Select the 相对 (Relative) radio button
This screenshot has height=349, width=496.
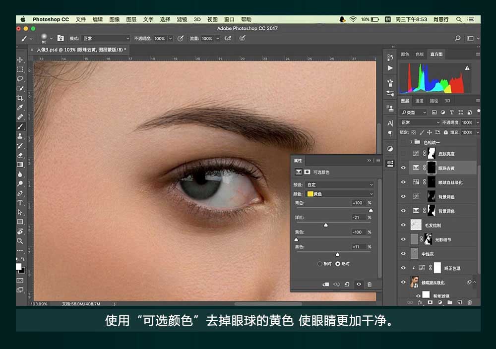click(x=320, y=264)
